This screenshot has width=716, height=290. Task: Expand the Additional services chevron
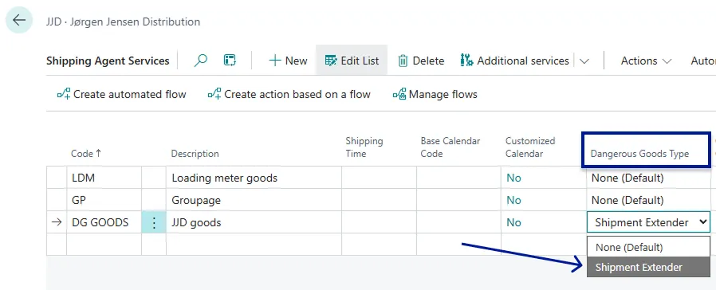click(x=584, y=61)
